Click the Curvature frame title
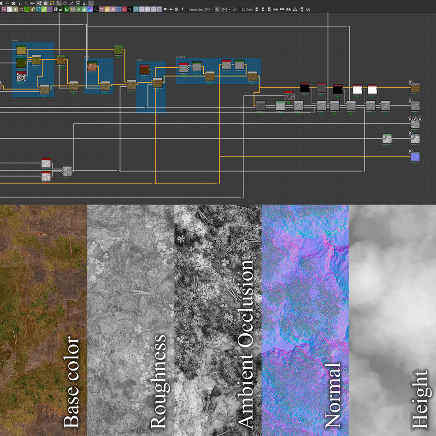436x436 pixels. click(181, 57)
